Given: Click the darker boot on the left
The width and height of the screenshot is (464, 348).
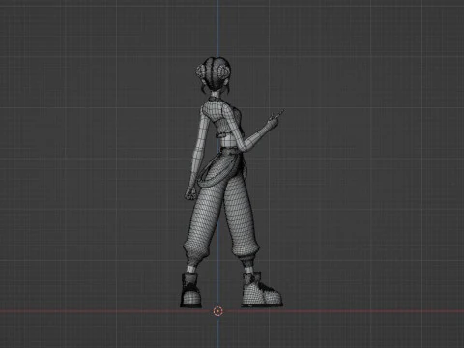Looking at the screenshot, I should 190,290.
